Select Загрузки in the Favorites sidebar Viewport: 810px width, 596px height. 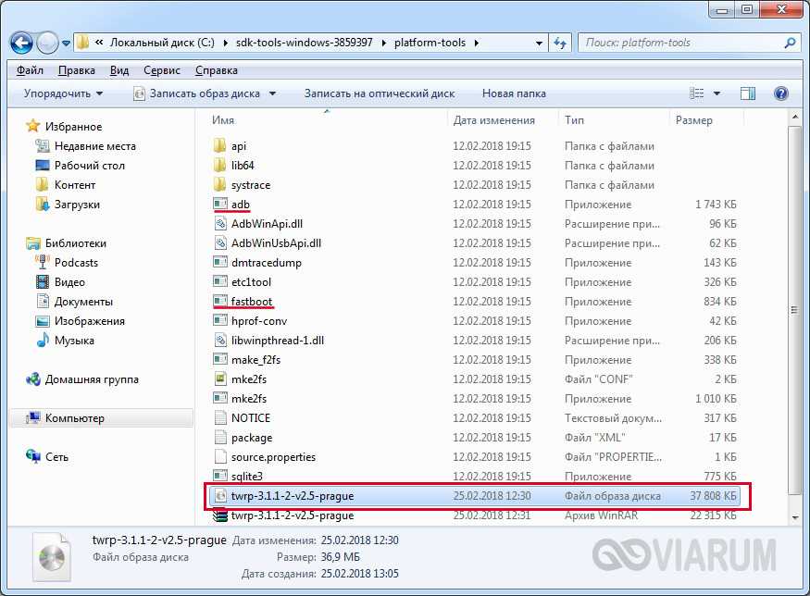click(76, 205)
